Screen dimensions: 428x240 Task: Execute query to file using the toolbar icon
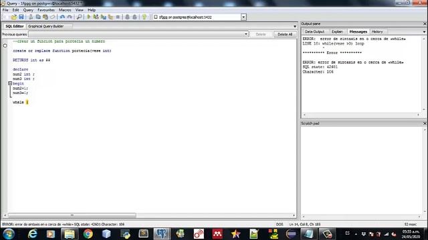point(103,17)
